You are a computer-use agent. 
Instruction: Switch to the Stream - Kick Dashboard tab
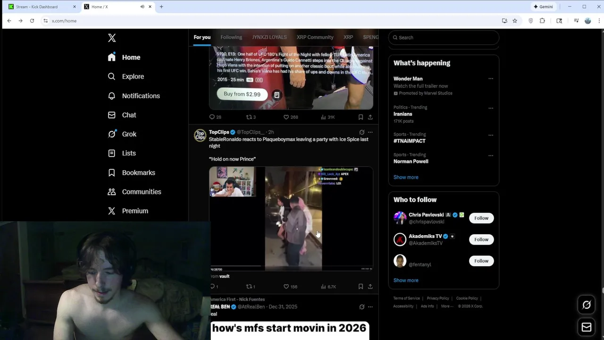42,7
